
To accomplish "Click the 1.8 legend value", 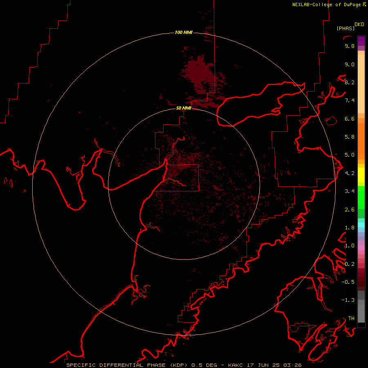I will point(350,228).
